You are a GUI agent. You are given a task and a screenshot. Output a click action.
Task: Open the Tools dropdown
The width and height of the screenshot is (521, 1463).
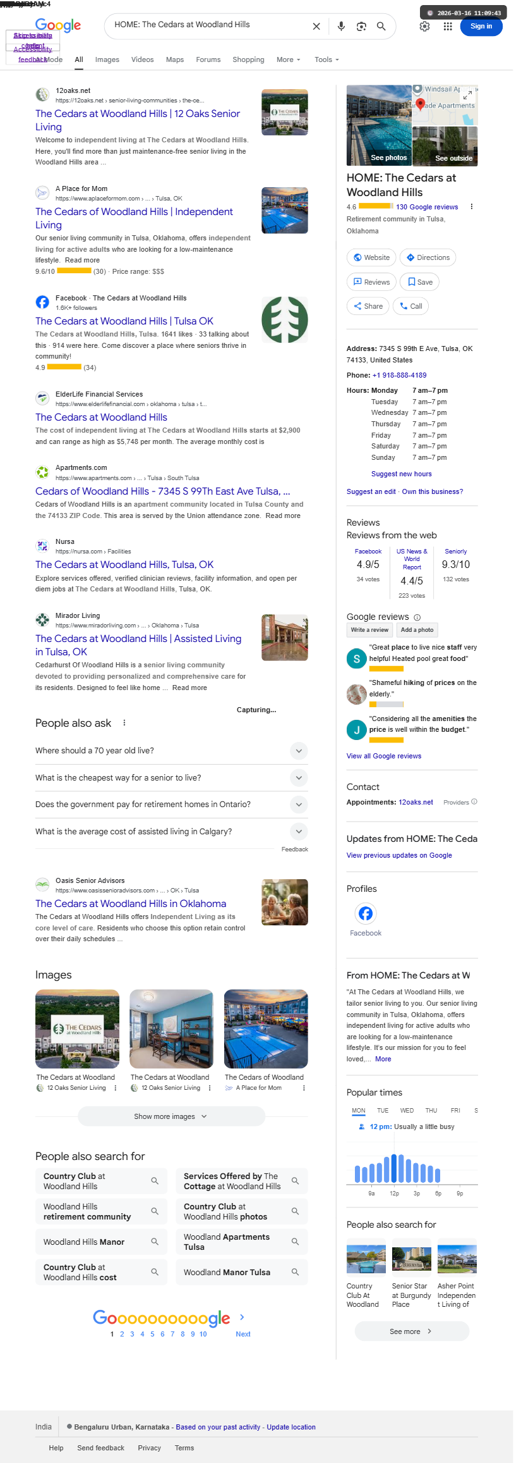(326, 59)
